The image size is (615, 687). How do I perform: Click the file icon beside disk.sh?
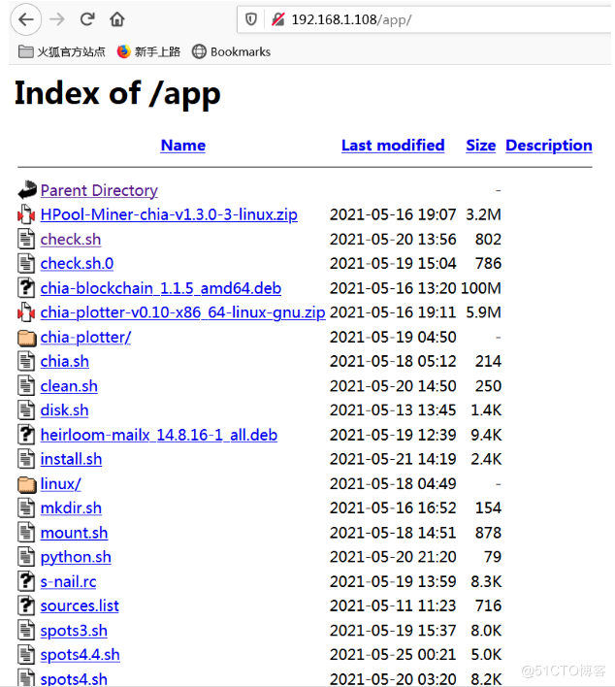click(x=26, y=409)
